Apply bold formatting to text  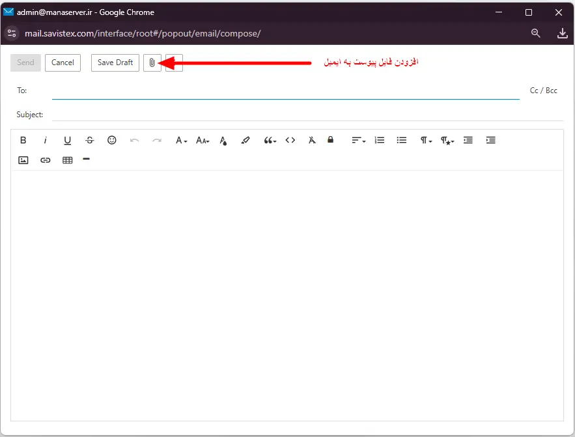coord(23,140)
